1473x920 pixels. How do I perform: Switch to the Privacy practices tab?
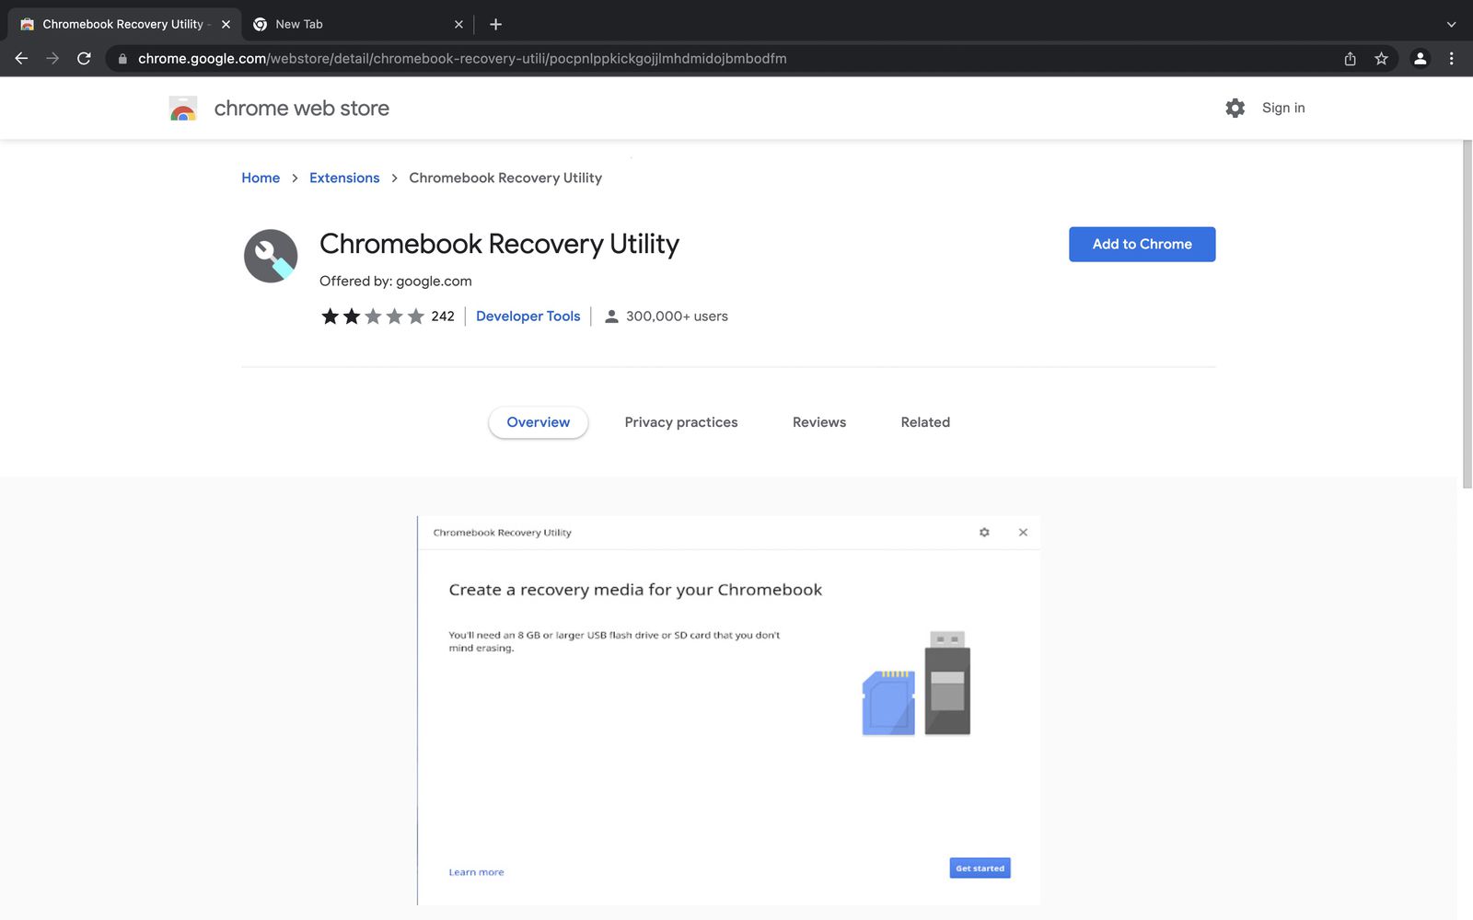click(x=680, y=422)
